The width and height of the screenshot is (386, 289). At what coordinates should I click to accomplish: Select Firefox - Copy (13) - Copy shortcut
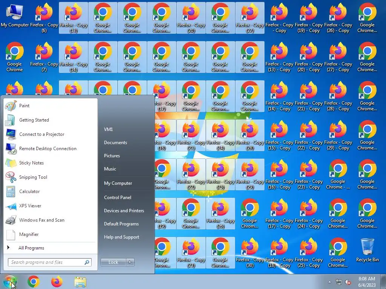click(279, 57)
